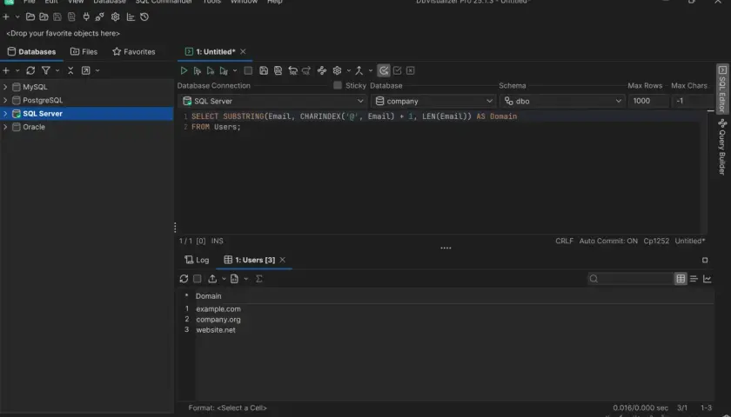Click the Stop execution square icon
Screen dimensions: 731x417
click(249, 70)
